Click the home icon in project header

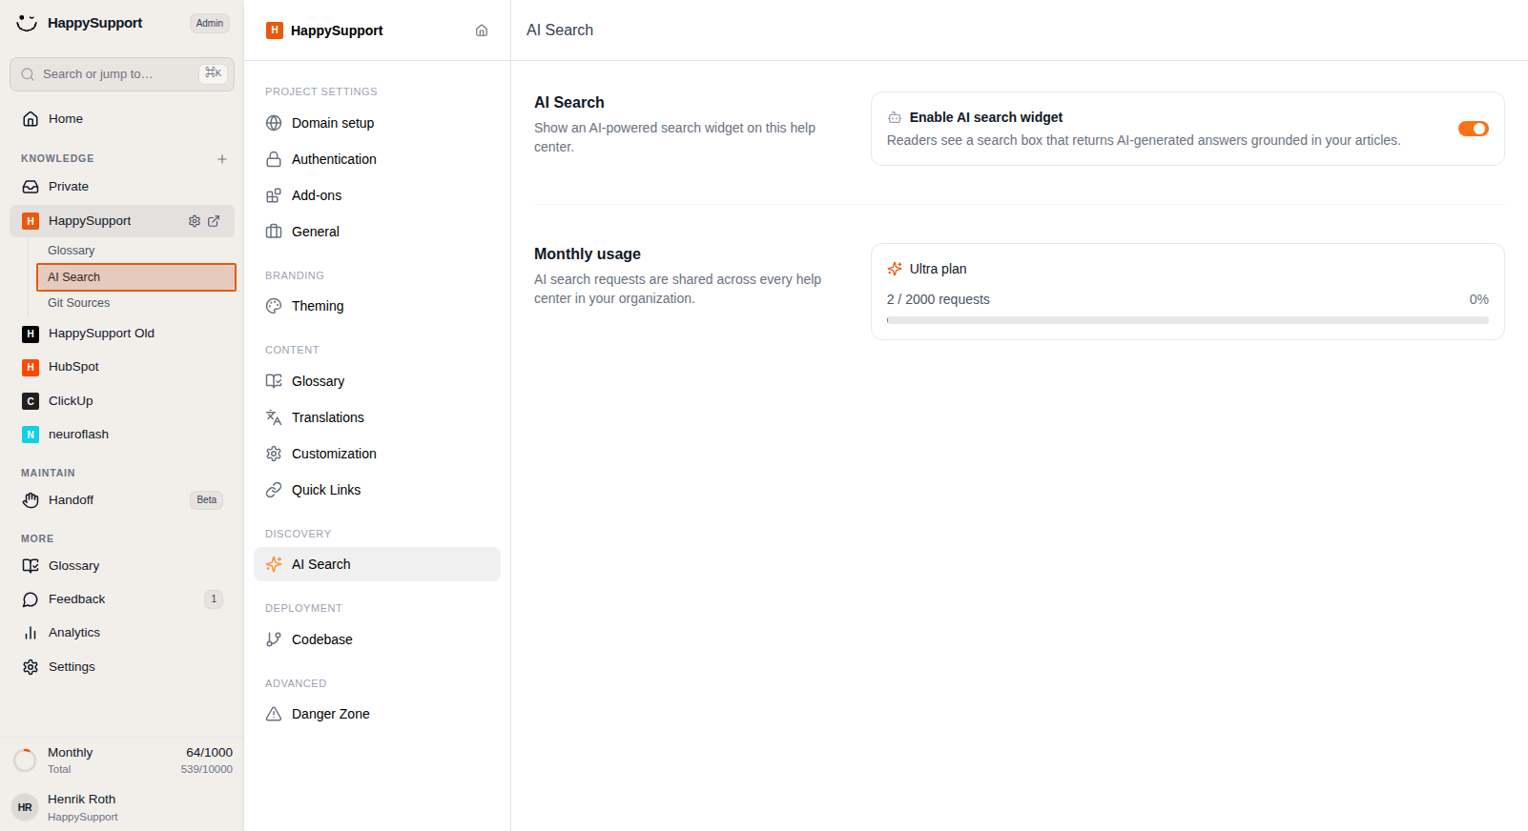(482, 30)
